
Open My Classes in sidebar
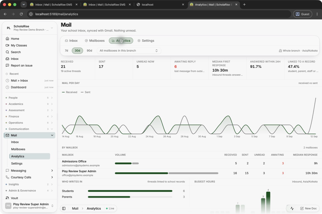pos(19,45)
